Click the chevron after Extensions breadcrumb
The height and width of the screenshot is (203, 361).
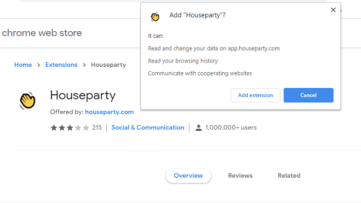coord(84,65)
